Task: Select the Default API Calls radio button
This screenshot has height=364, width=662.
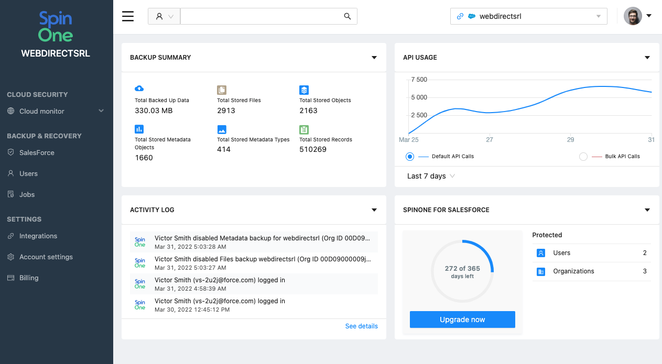Action: pyautogui.click(x=410, y=157)
